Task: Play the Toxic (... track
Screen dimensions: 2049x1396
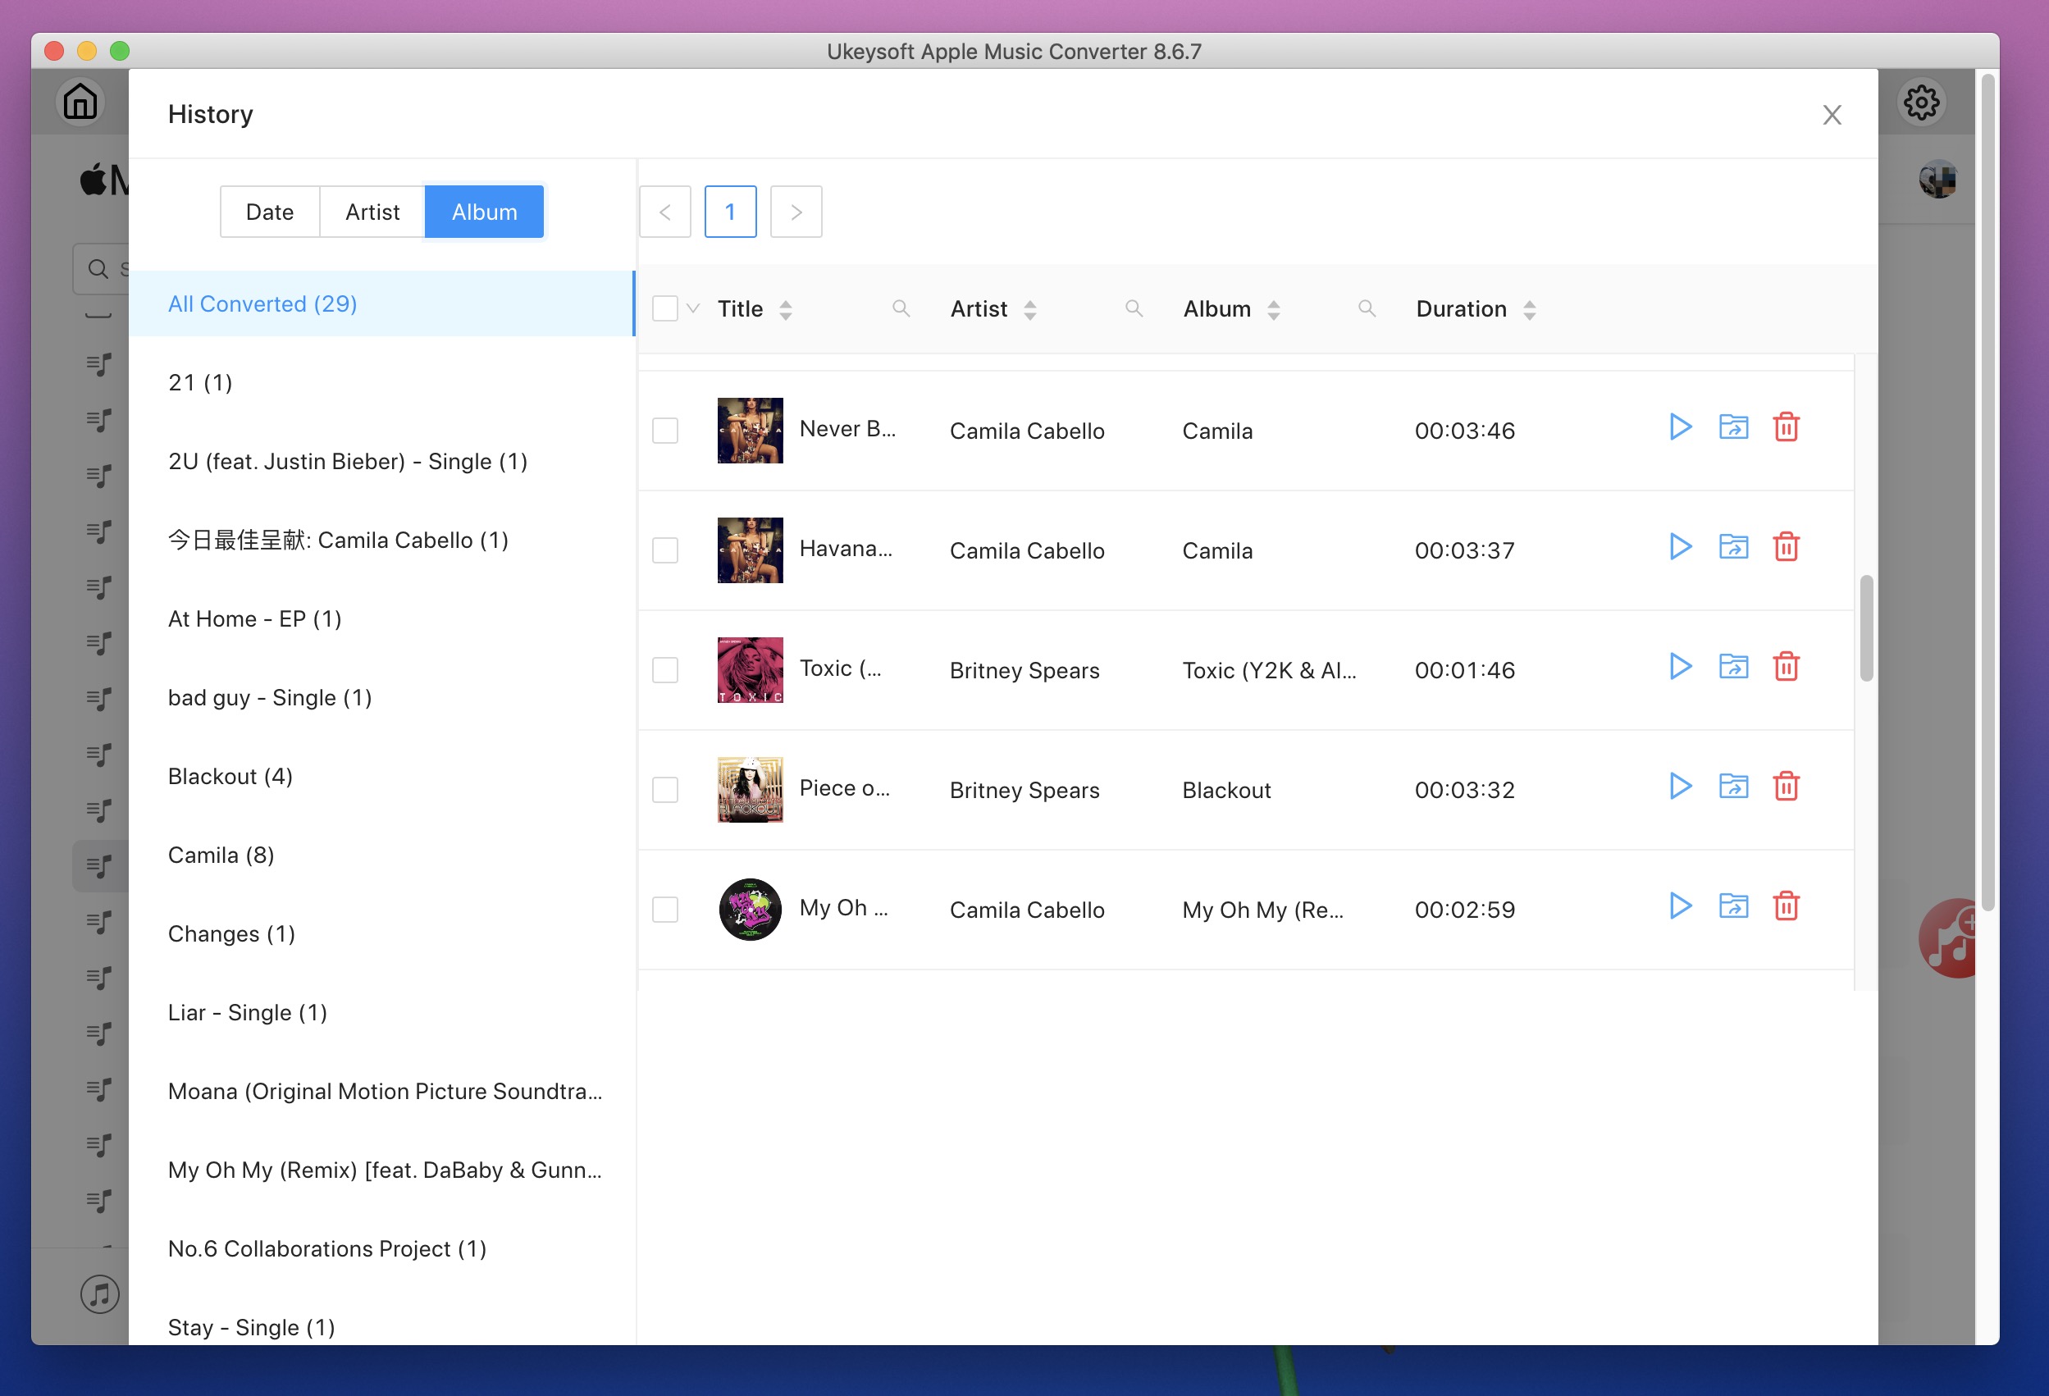Action: tap(1681, 668)
